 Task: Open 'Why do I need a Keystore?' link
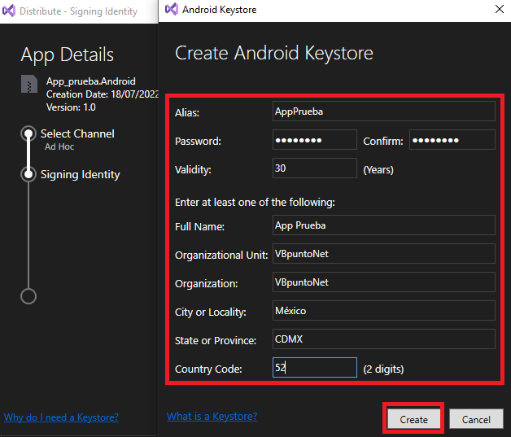[61, 417]
